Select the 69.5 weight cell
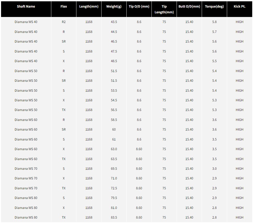 coord(114,169)
